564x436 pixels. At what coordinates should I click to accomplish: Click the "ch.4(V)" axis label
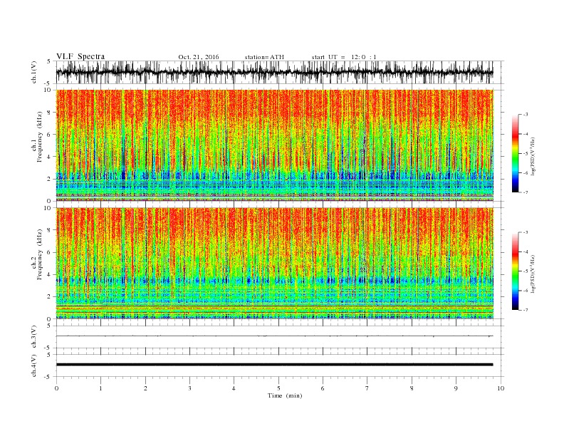tap(34, 365)
